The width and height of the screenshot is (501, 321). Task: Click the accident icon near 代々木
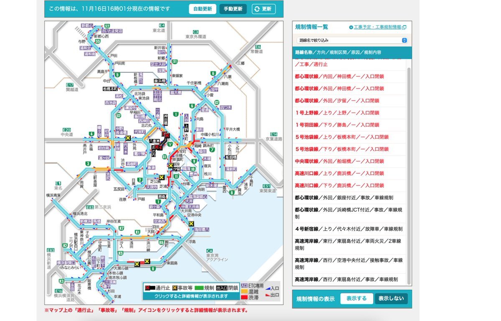128,138
